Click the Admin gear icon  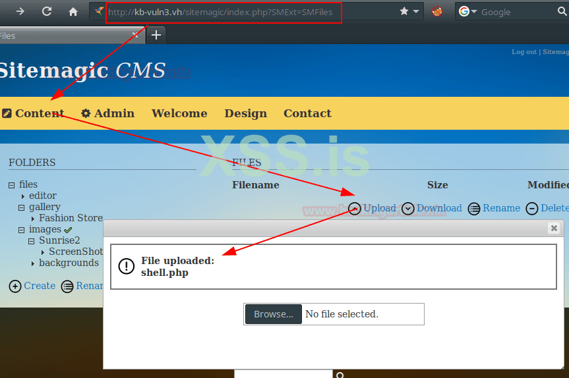coord(86,113)
